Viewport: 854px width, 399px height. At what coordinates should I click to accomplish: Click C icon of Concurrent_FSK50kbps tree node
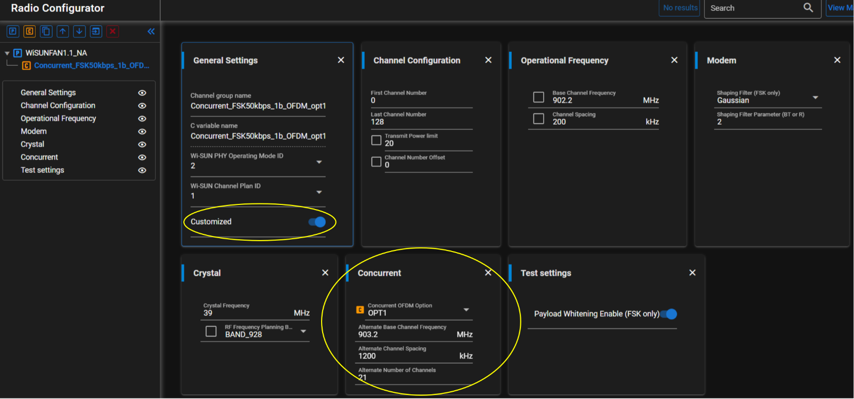tap(26, 66)
